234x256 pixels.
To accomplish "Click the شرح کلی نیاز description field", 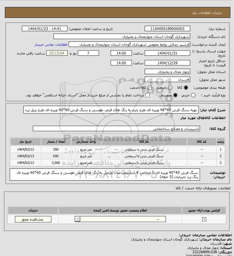I will (x=111, y=110).
